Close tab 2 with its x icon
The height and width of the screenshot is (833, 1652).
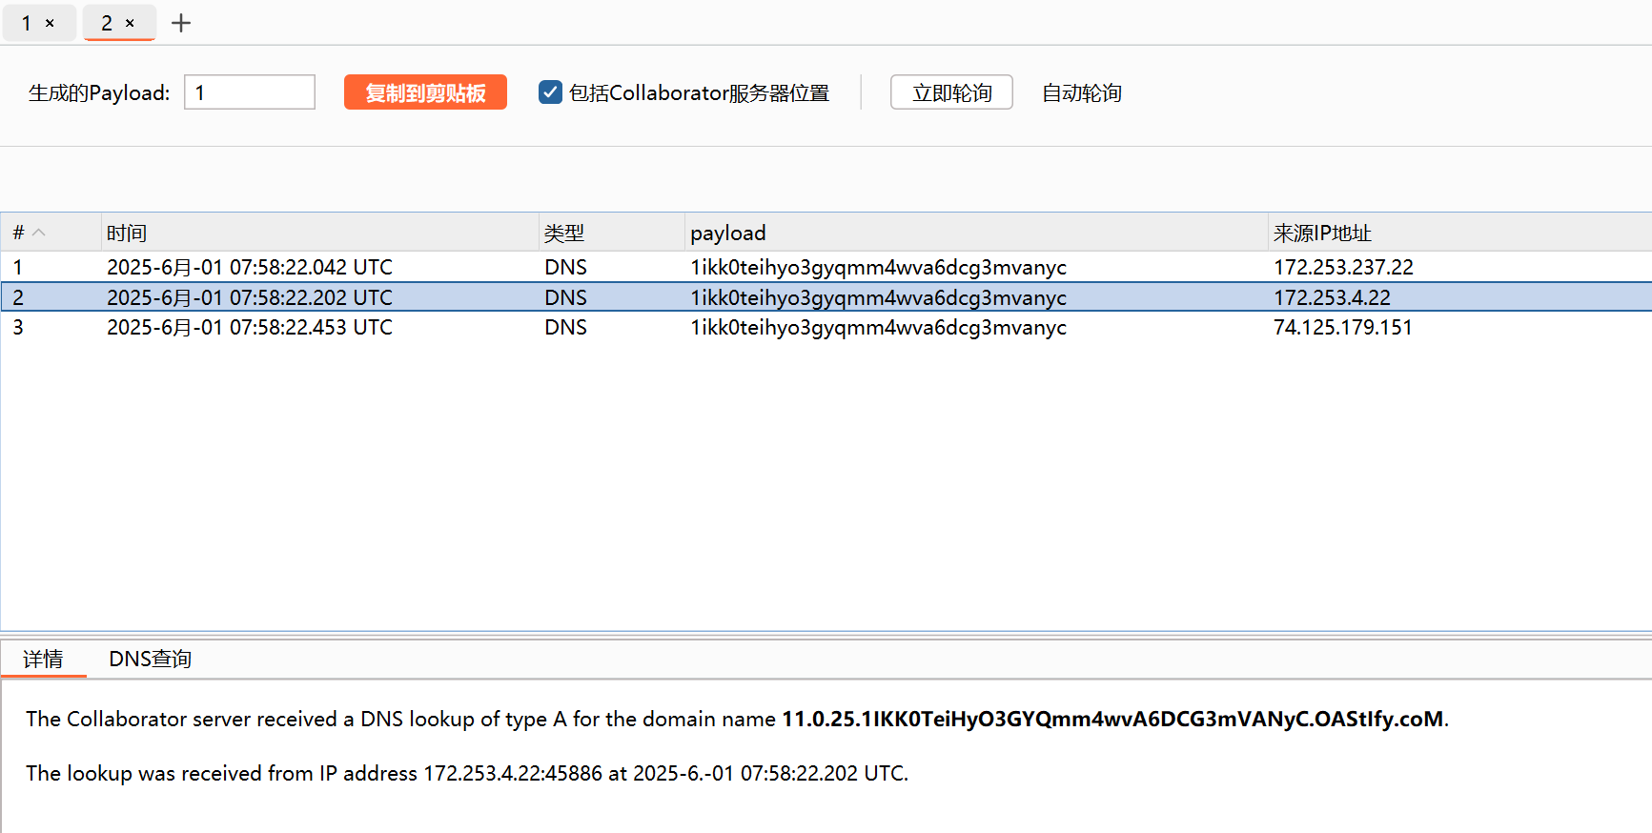tap(130, 23)
